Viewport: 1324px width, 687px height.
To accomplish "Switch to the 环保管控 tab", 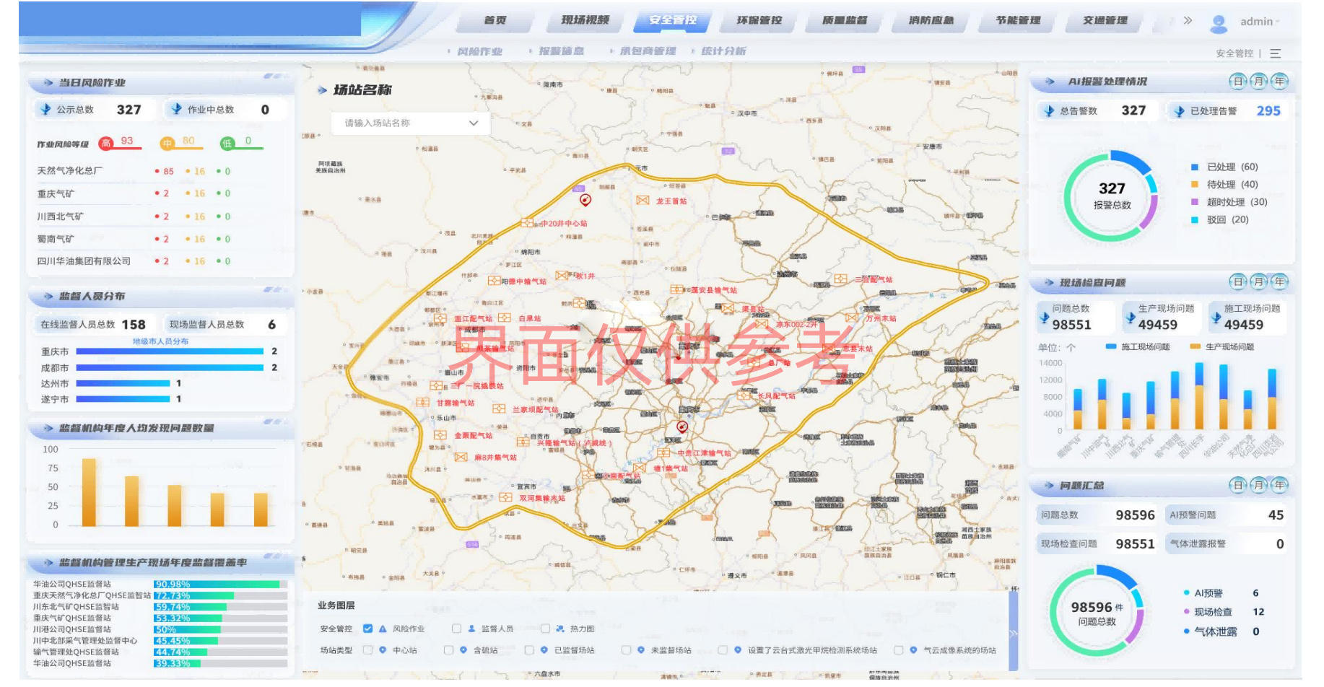I will click(x=759, y=20).
